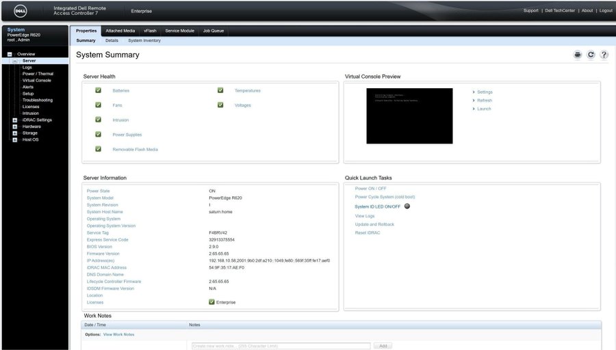Click the Temperatures health link
616x350 pixels.
(x=248, y=91)
